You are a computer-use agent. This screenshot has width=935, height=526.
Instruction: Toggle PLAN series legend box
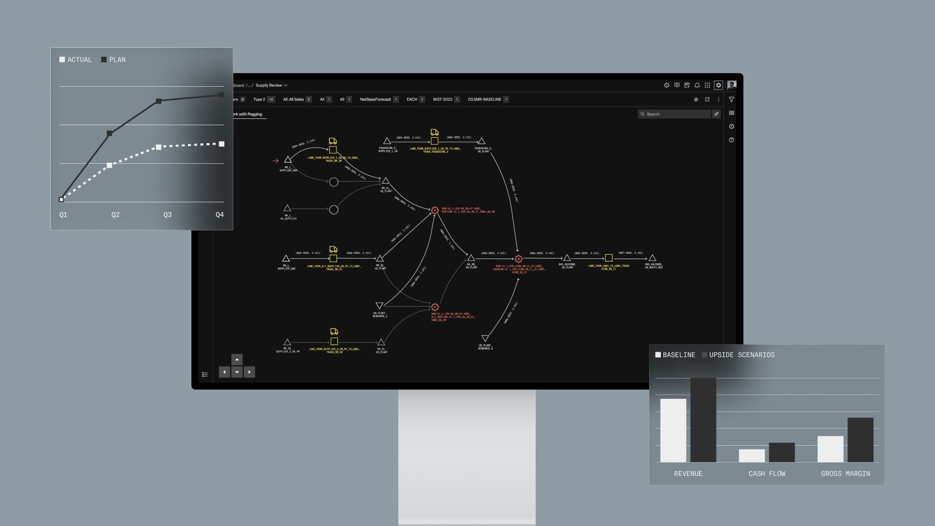[104, 59]
